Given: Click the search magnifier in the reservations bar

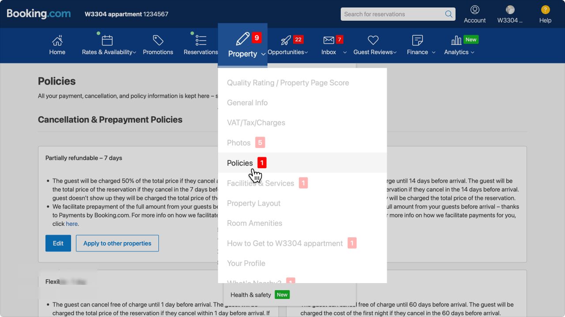Looking at the screenshot, I should click(x=448, y=14).
